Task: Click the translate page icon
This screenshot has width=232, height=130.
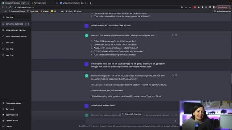Action: 182,7
